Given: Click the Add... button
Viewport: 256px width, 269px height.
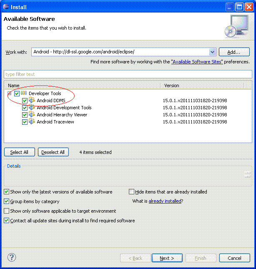Looking at the screenshot, I should tap(234, 52).
